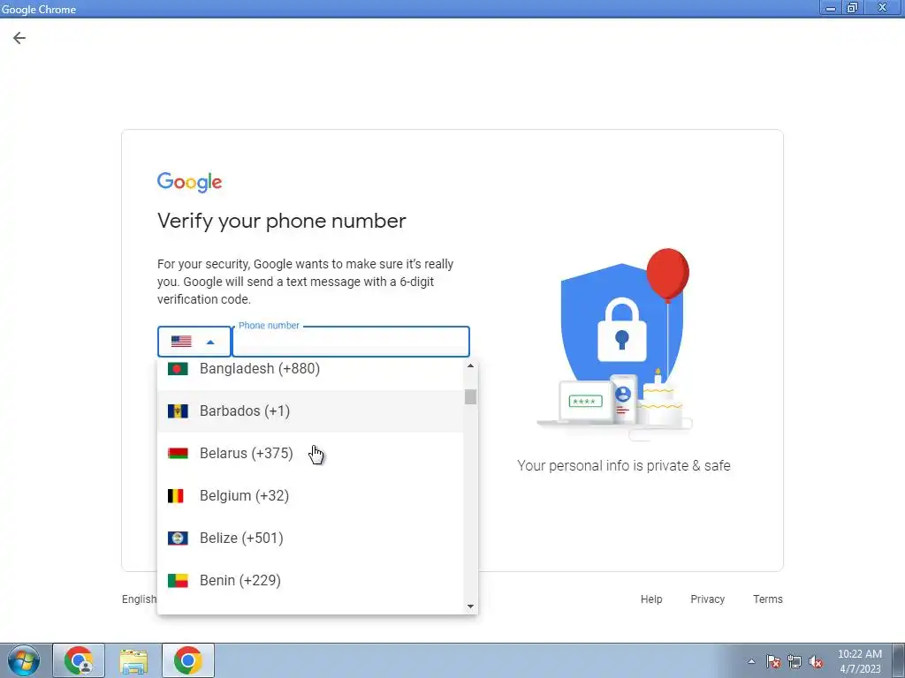The width and height of the screenshot is (905, 678).
Task: Go back using the arrow icon
Action: pyautogui.click(x=19, y=38)
